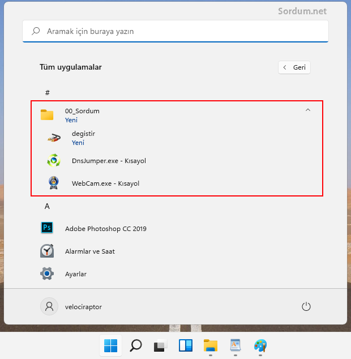
Task: Collapse the 00_Sordum folder chevron
Action: 308,110
